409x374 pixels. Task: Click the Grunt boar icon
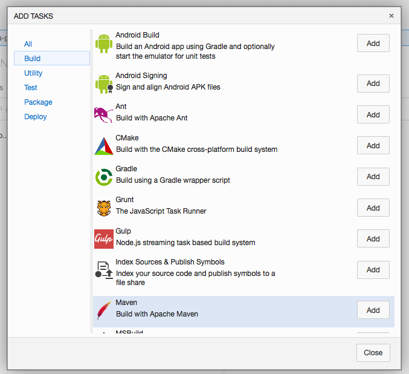tap(104, 208)
